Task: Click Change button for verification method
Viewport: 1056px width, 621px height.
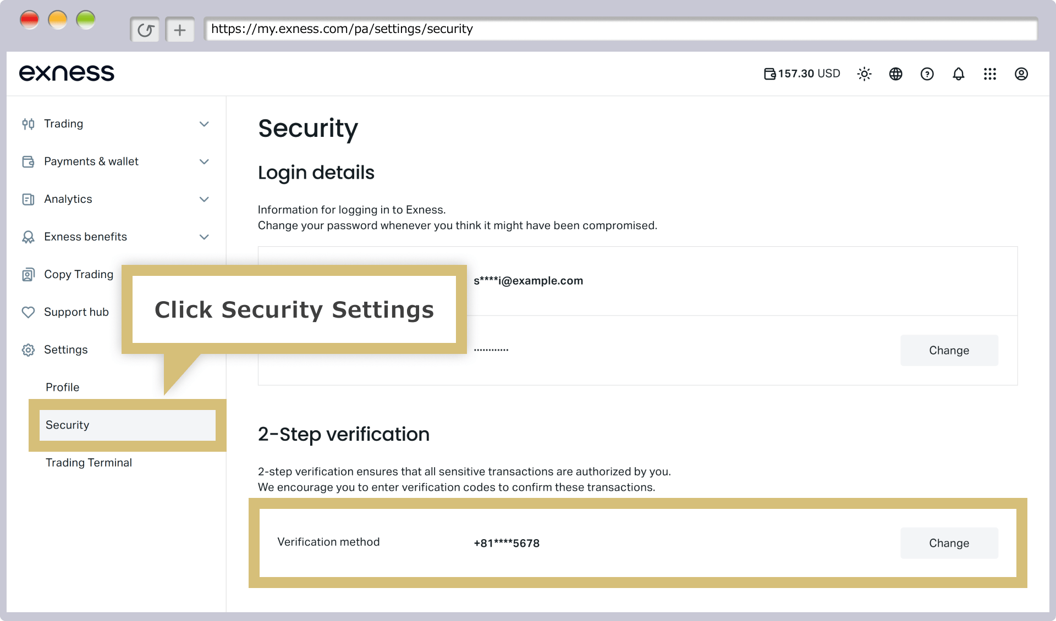Action: (x=949, y=543)
